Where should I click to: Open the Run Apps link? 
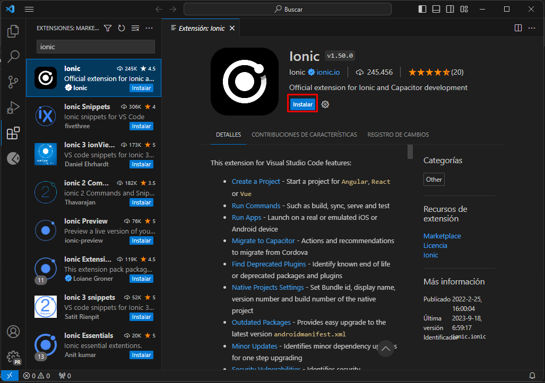(246, 218)
